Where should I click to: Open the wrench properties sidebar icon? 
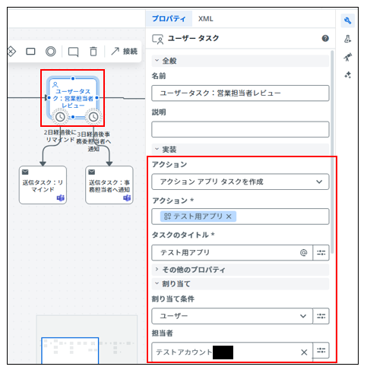(347, 21)
